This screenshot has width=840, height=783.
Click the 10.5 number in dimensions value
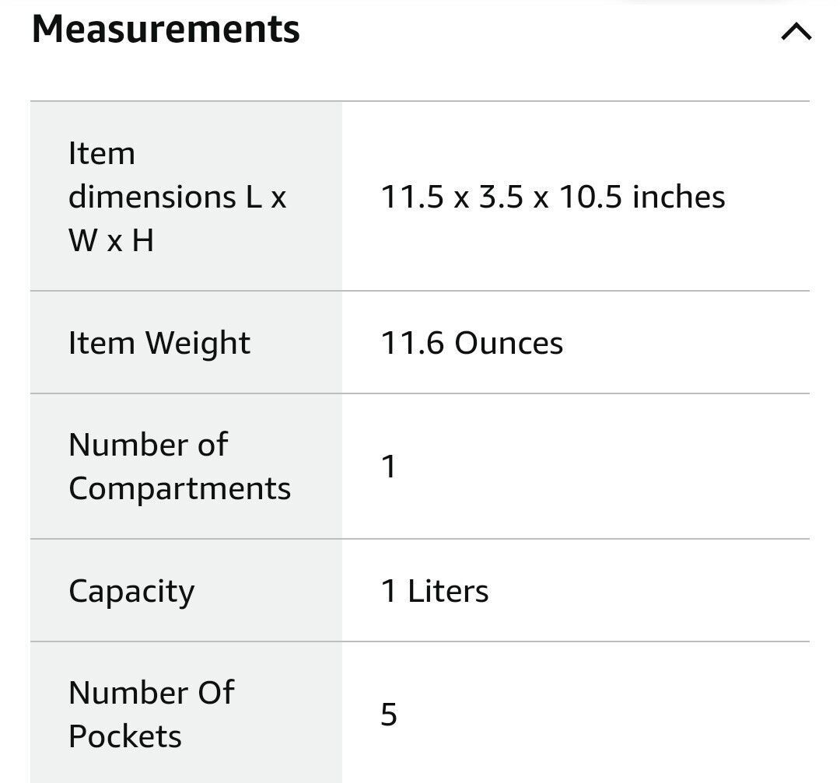[x=590, y=197]
